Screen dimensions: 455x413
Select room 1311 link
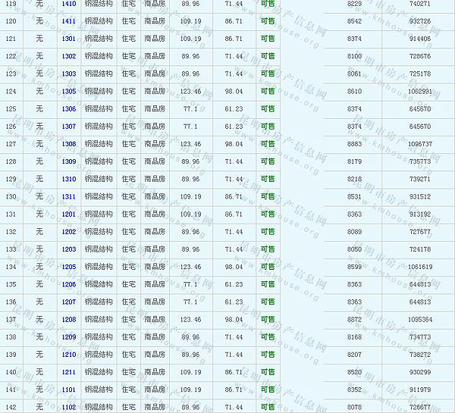point(69,196)
